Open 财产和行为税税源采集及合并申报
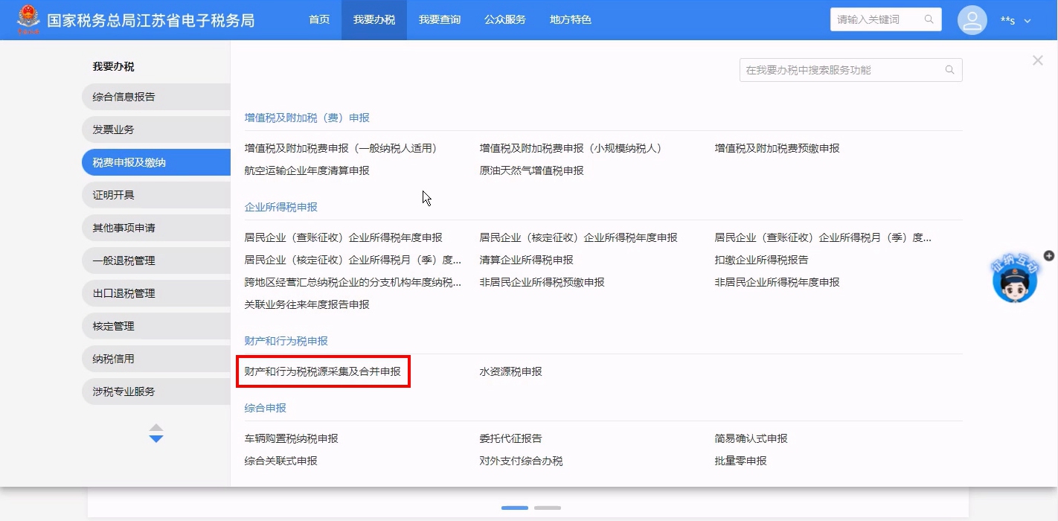Screen dimensions: 1058x521 point(322,371)
